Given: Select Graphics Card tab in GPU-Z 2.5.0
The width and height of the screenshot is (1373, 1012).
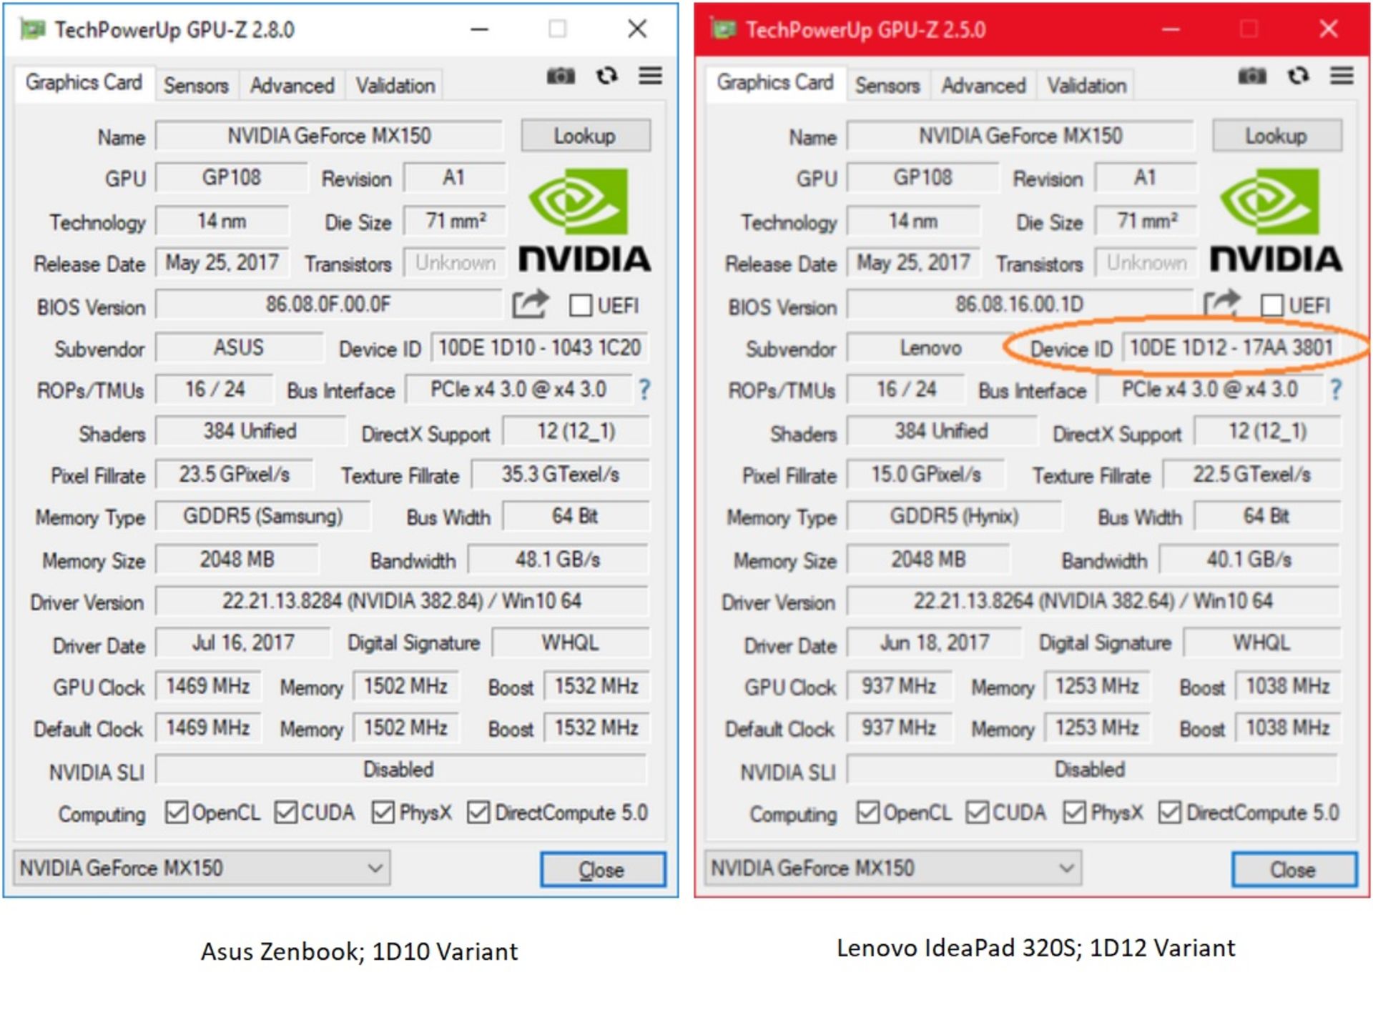Looking at the screenshot, I should pos(775,83).
